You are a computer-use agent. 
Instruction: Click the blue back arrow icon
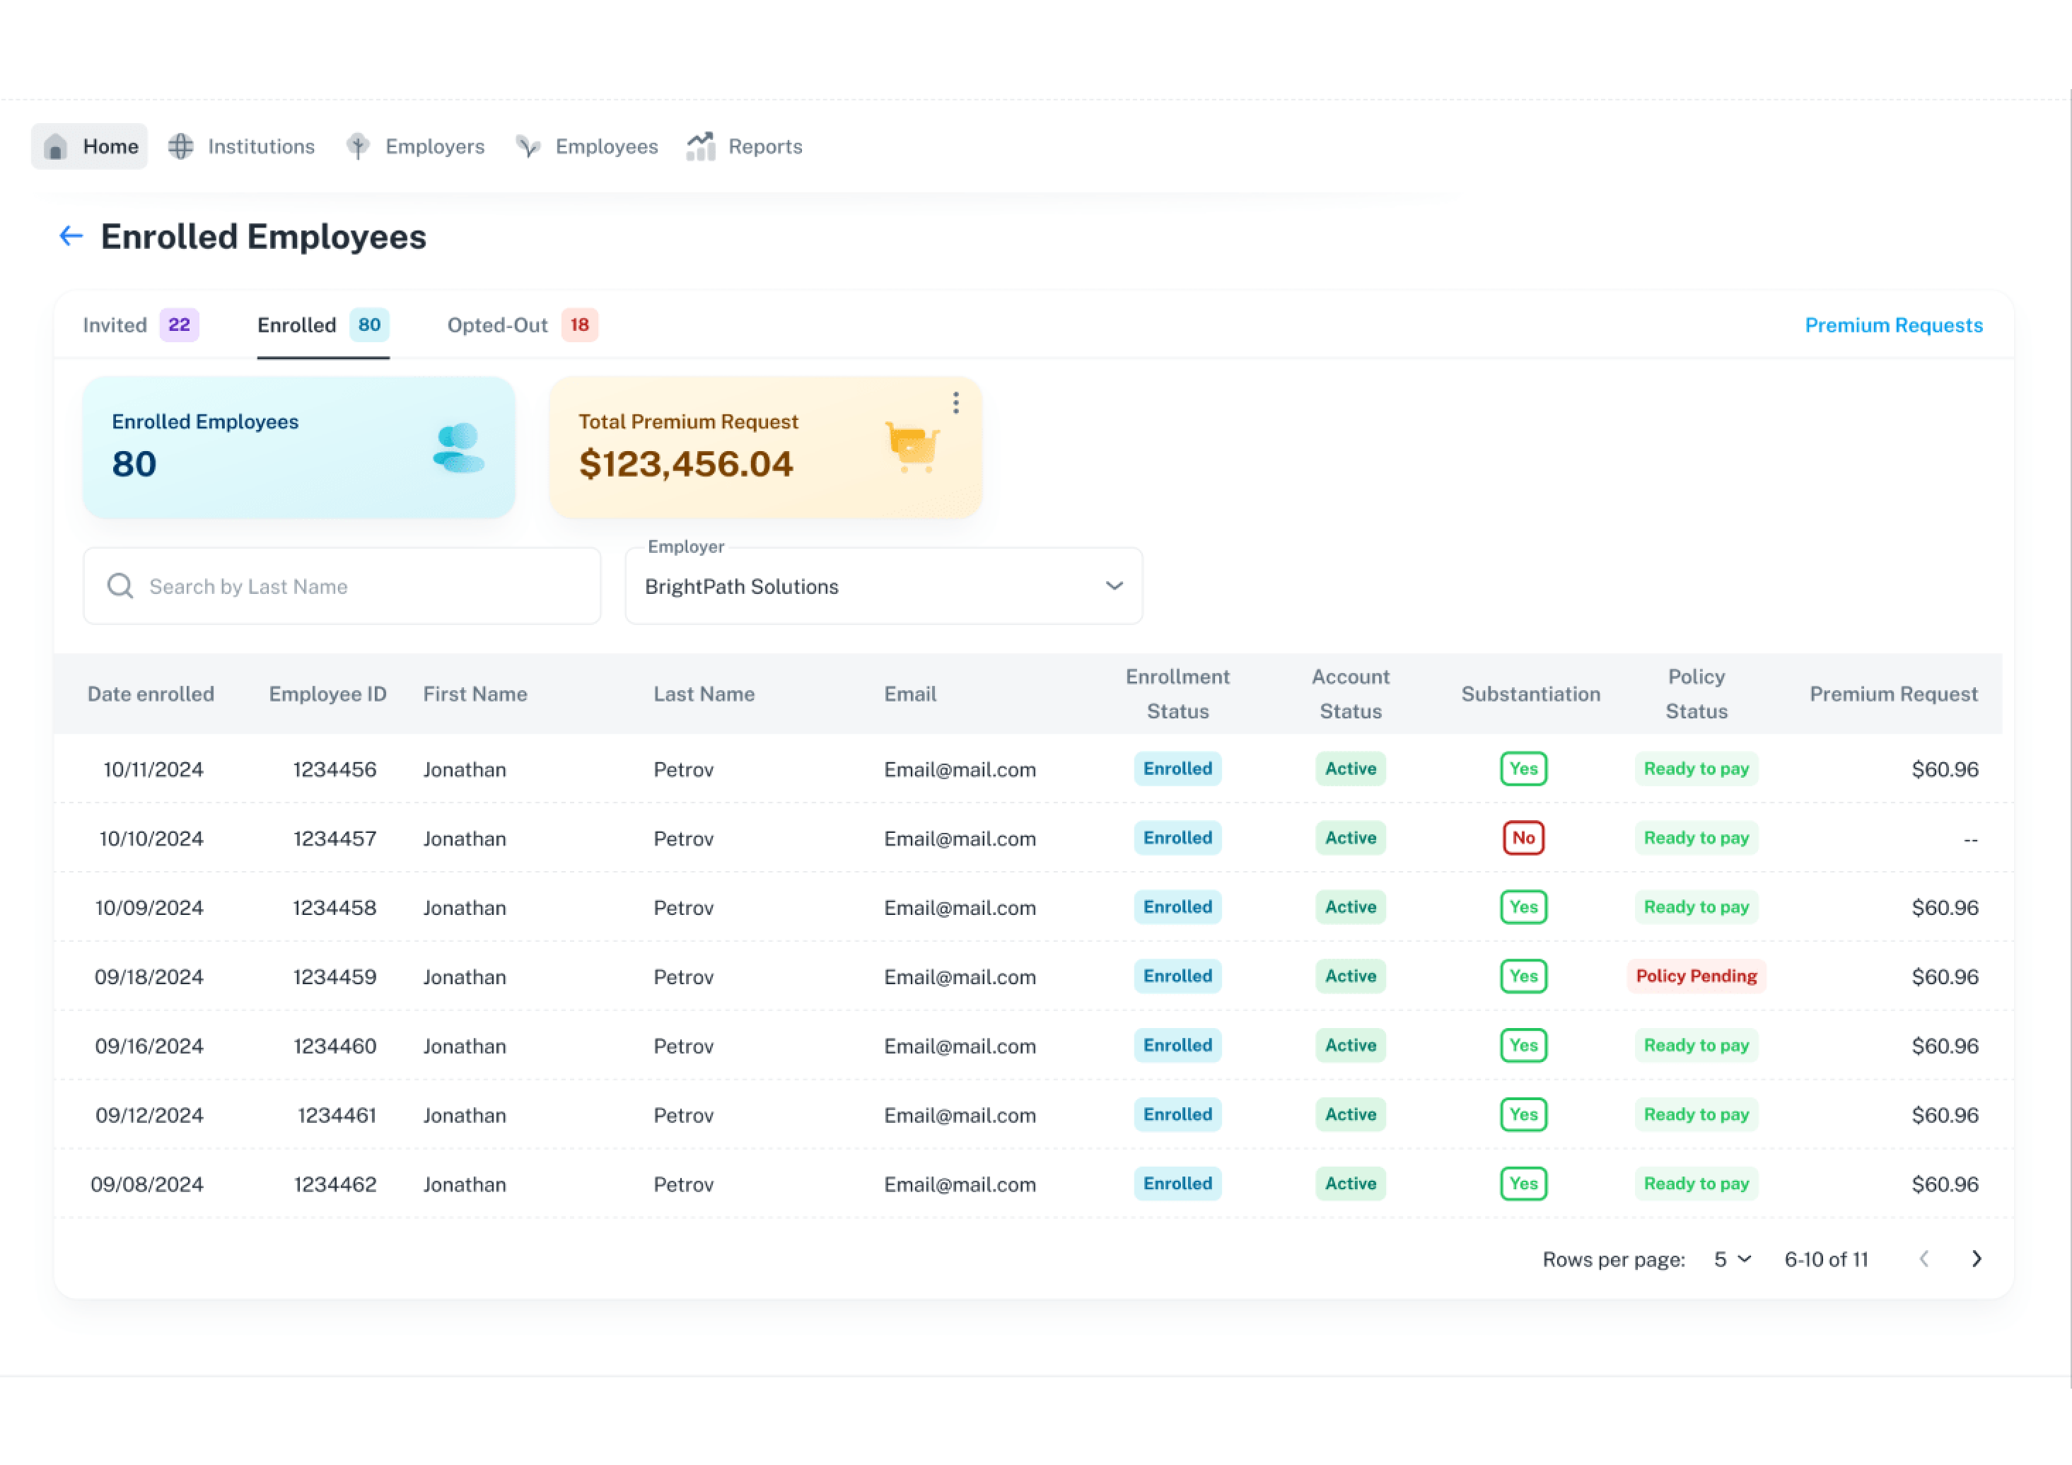coord(71,236)
